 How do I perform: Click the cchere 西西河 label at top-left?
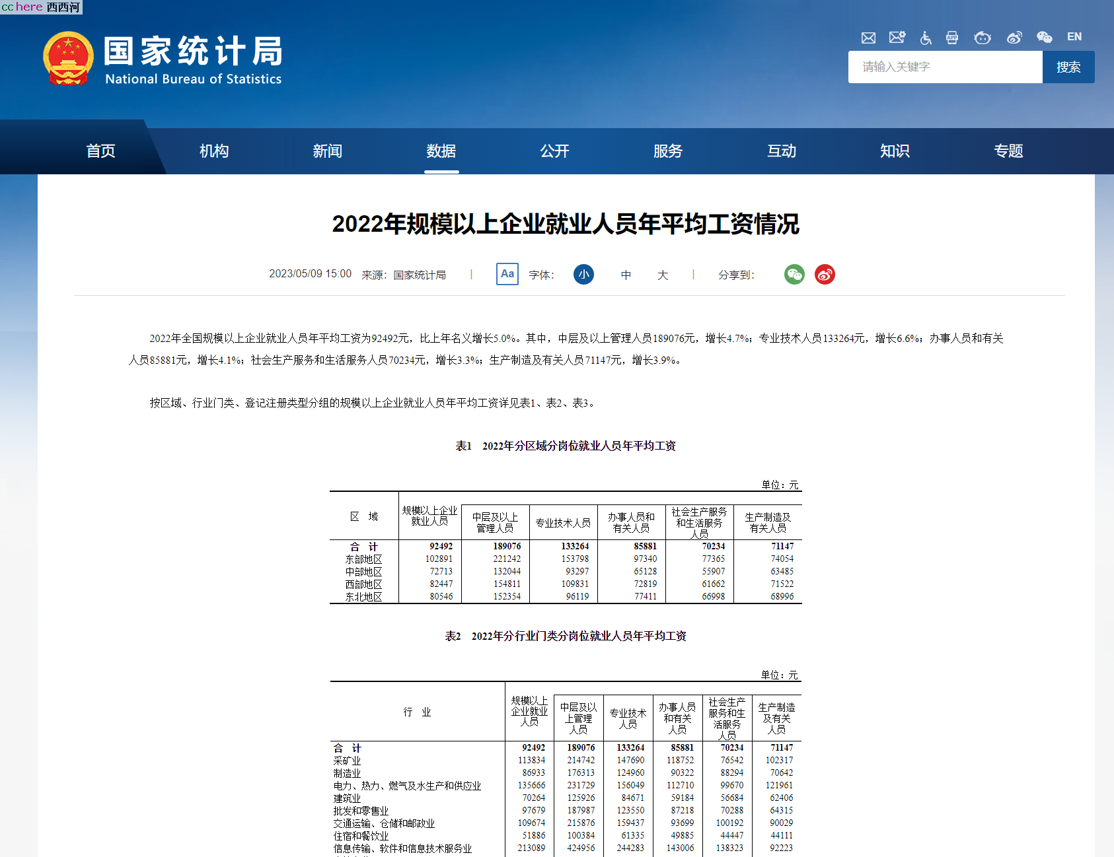(41, 7)
